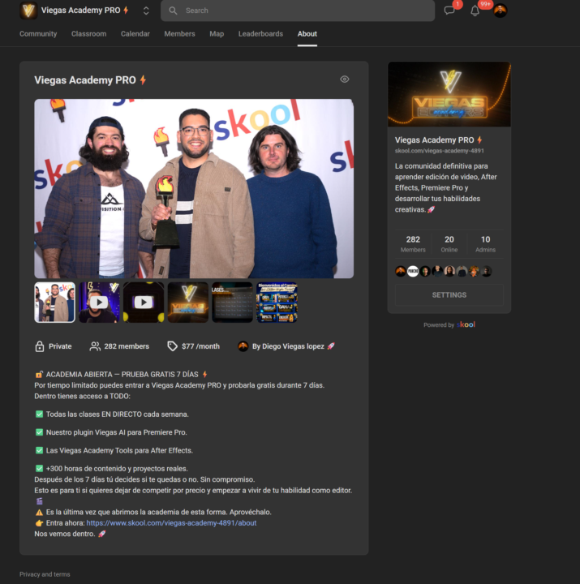
Task: Switch to the Classroom tab
Action: 88,34
